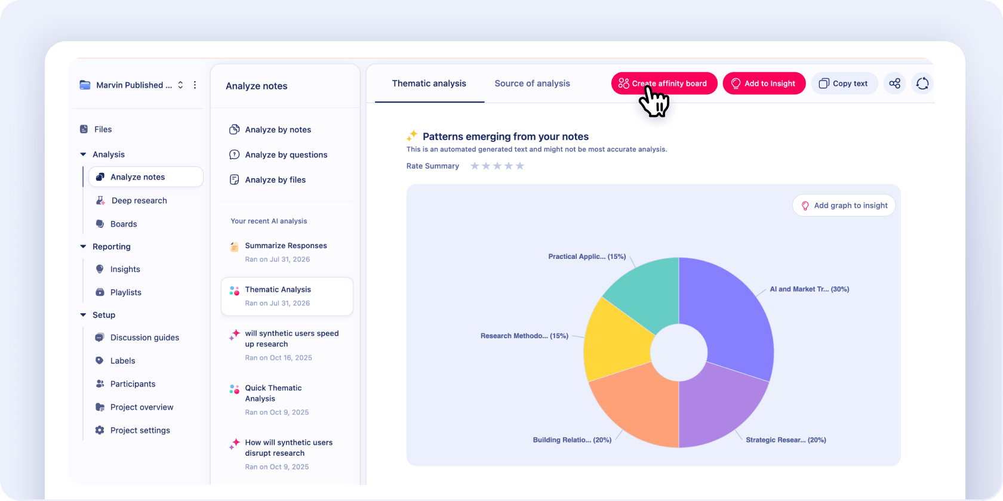Click Create affinity board button
Viewport: 1003px width, 501px height.
[x=664, y=83]
